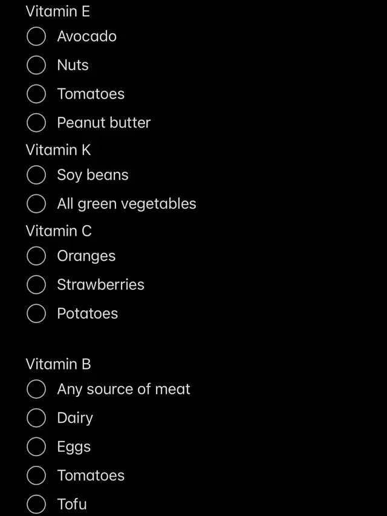
Task: Place cursor in Vitamin C heading
Action: [59, 231]
